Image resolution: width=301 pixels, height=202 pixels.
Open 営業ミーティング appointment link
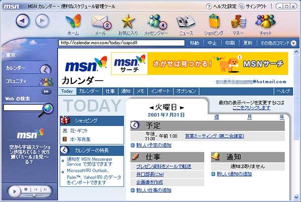tap(215, 136)
